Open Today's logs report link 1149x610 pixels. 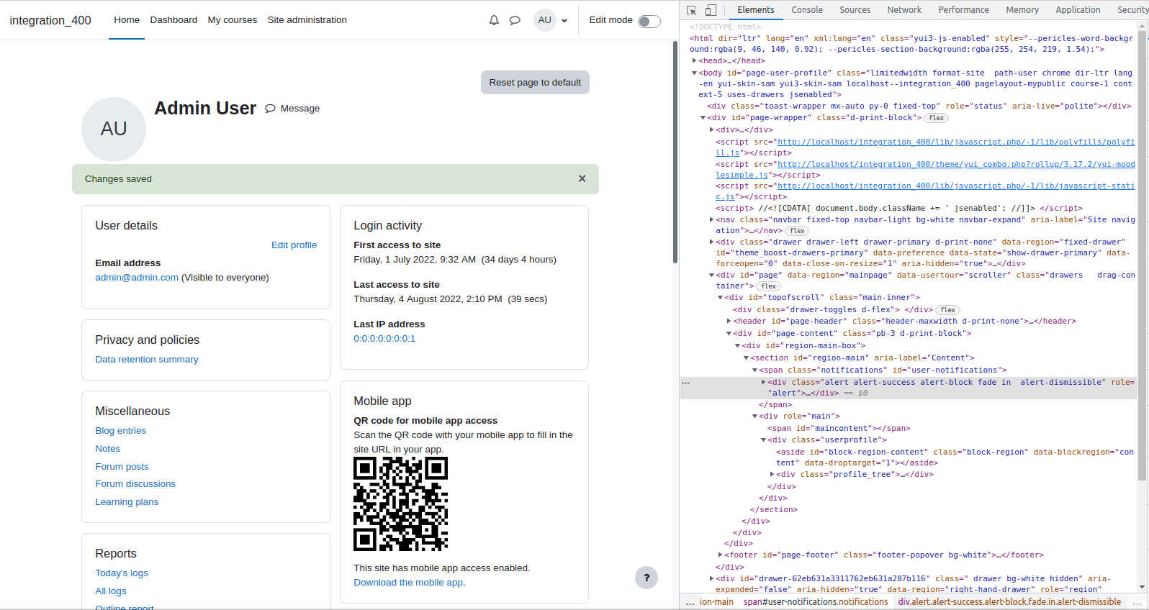(x=122, y=573)
